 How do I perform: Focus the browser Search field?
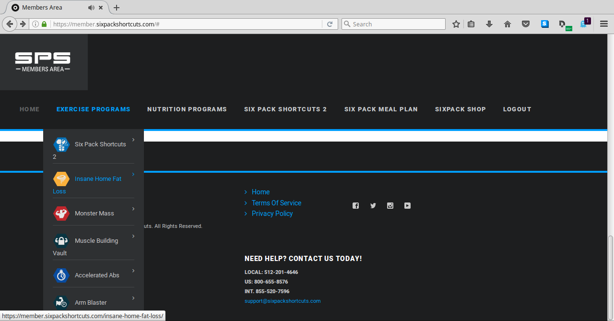click(393, 24)
